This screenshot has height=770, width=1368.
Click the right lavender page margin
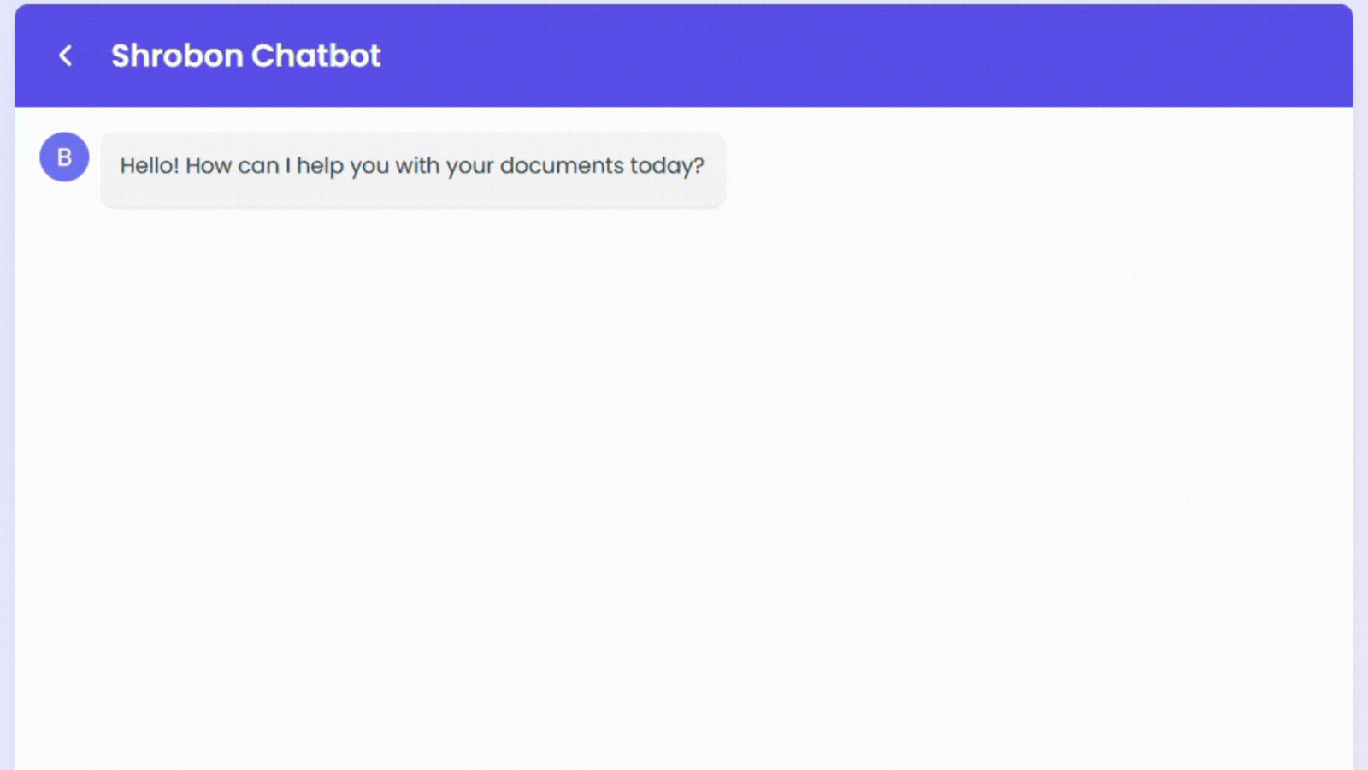(1360, 428)
